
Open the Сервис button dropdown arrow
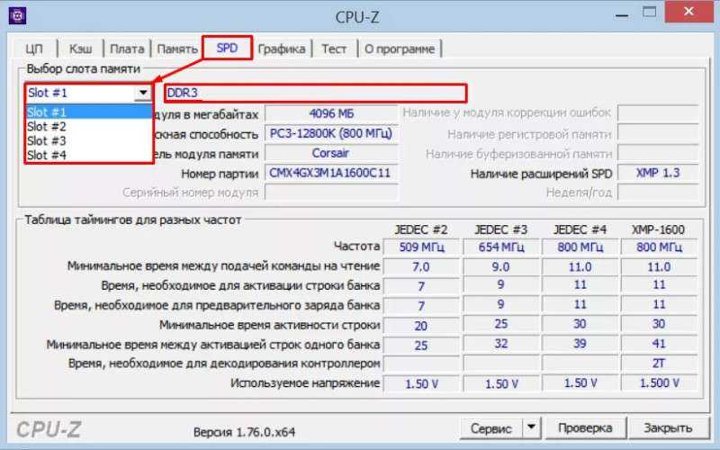[531, 428]
